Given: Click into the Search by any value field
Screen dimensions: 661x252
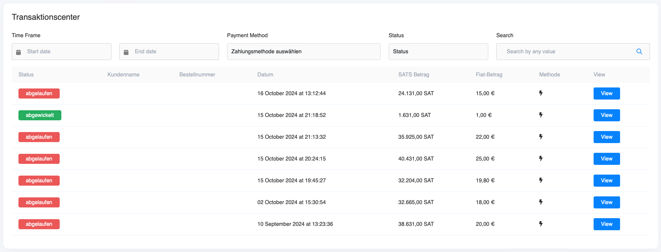Looking at the screenshot, I should [x=567, y=52].
